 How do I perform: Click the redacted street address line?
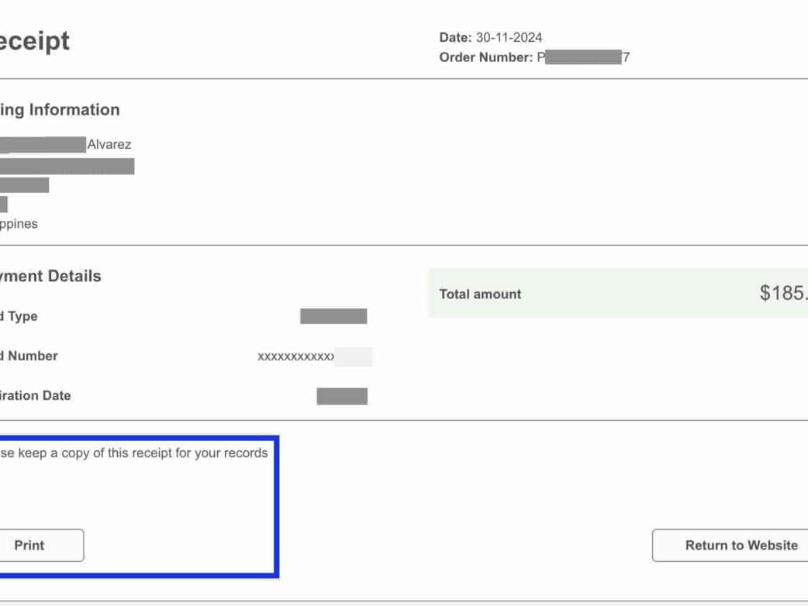click(x=67, y=166)
